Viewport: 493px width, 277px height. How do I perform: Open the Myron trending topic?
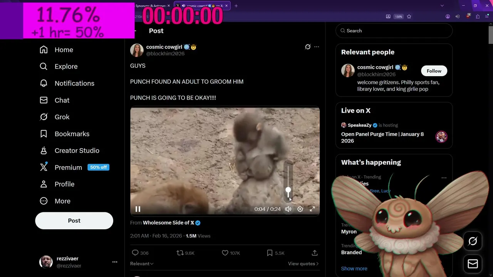(x=349, y=232)
